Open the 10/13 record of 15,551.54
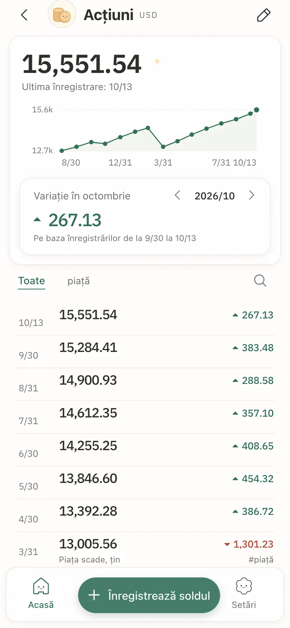290x628 pixels. click(145, 319)
